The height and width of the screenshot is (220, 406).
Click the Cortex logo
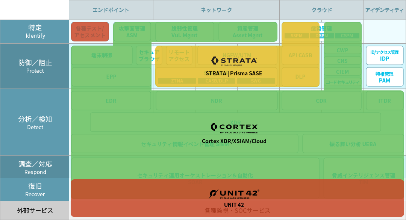point(235,126)
